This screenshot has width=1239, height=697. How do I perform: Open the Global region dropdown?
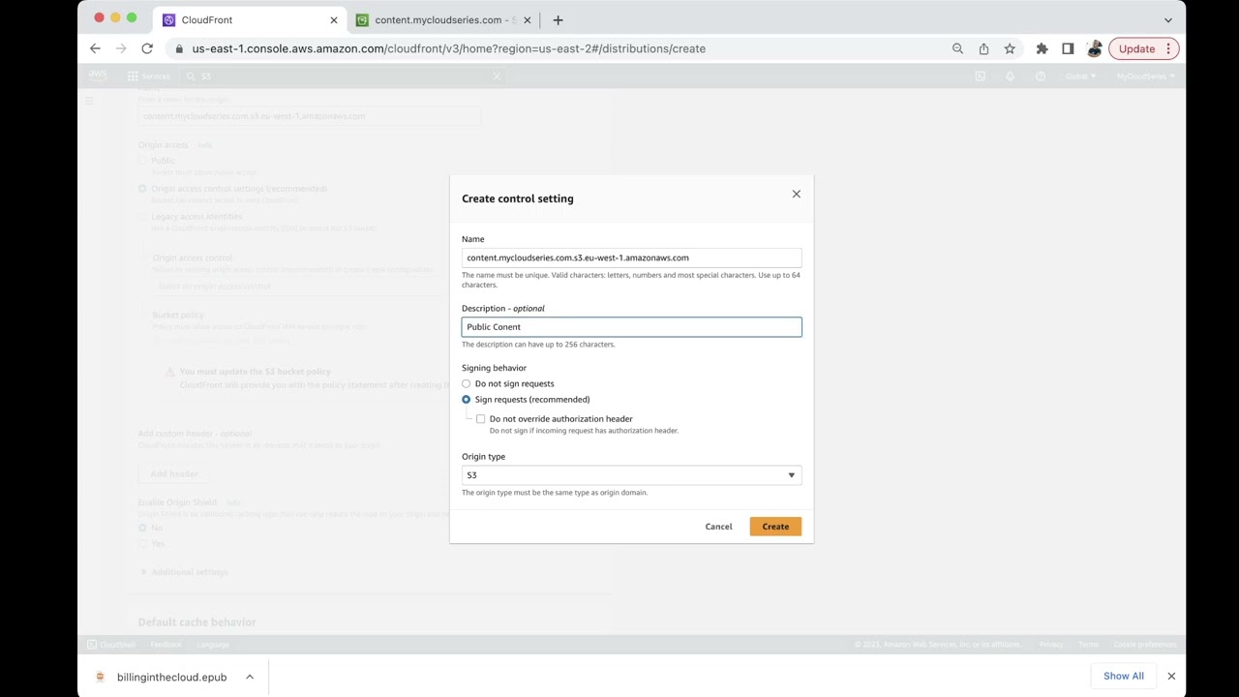[1080, 76]
